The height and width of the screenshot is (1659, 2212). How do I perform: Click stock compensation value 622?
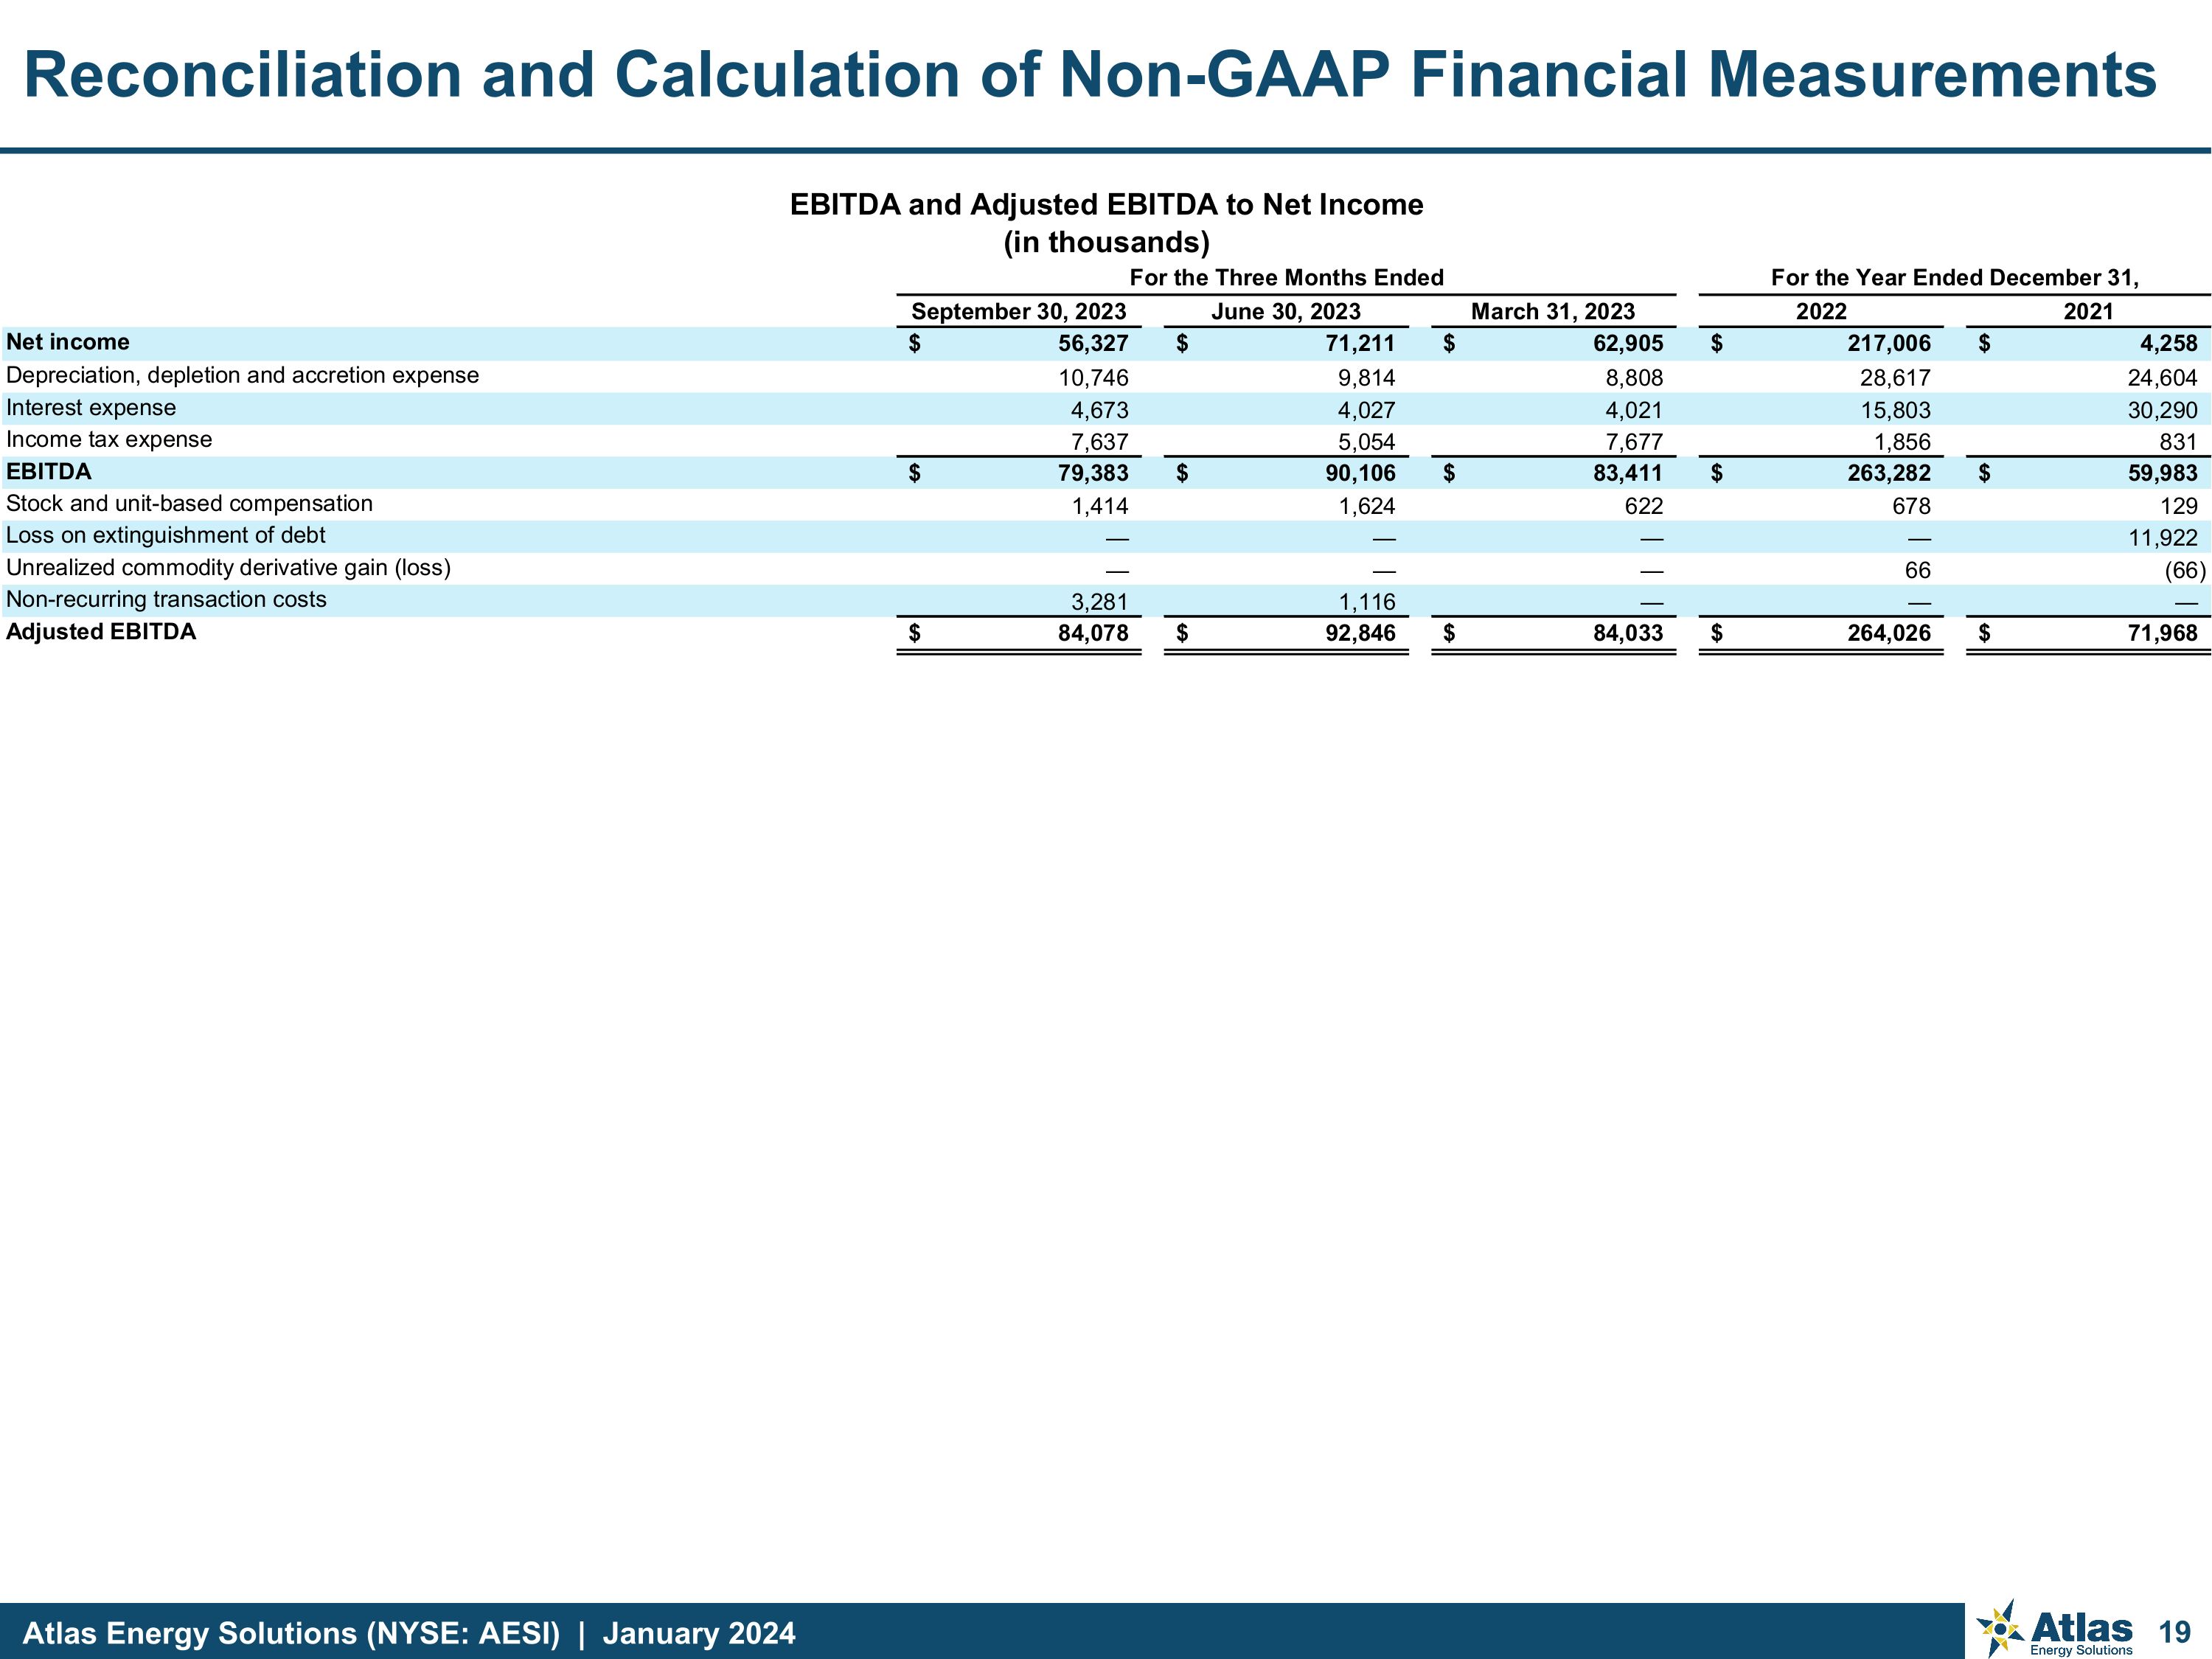pyautogui.click(x=1643, y=506)
